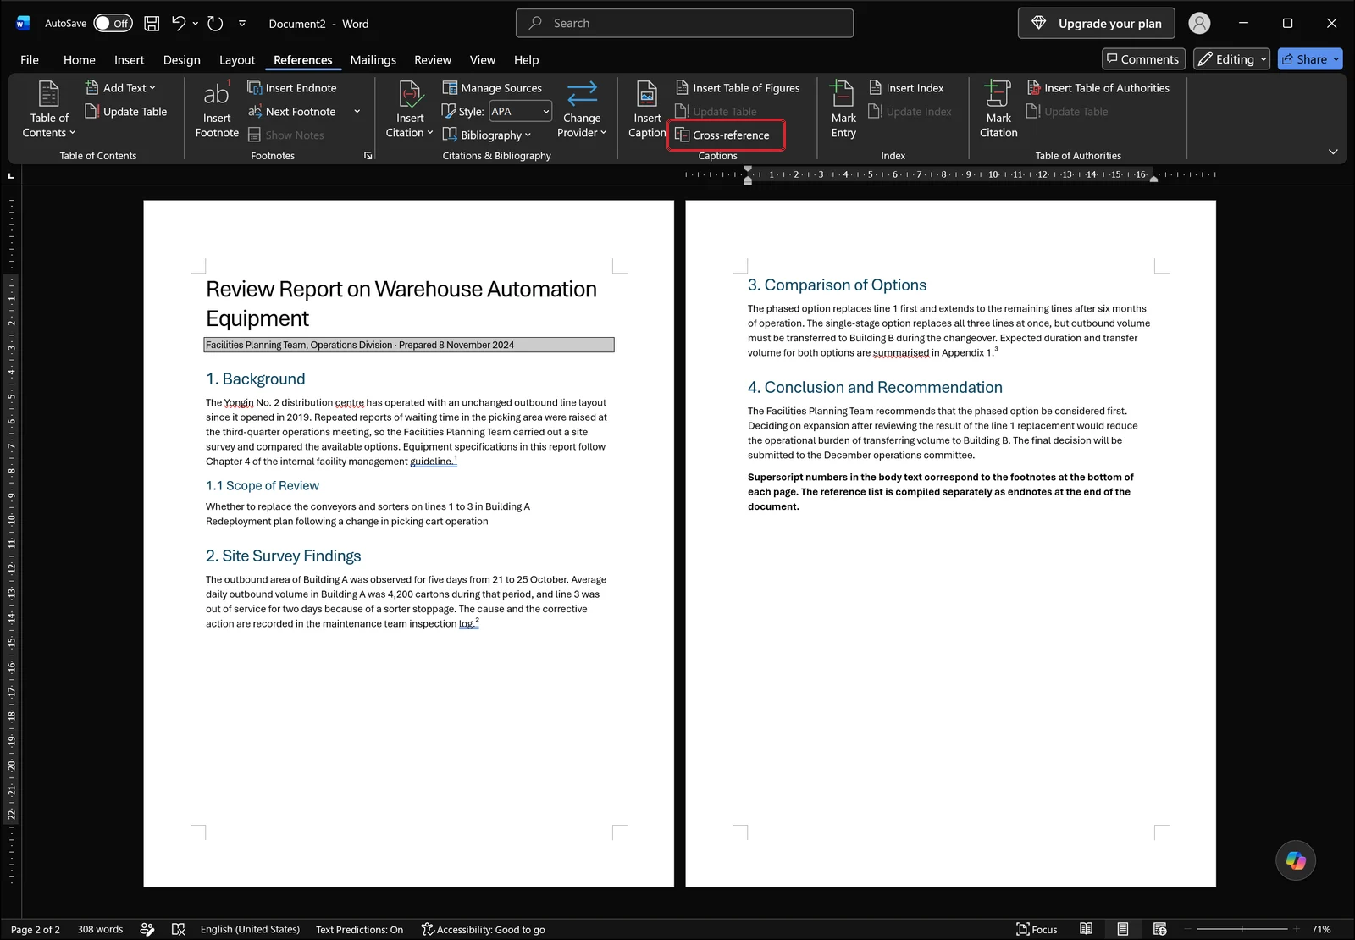
Task: Switch to Layout tab
Action: (237, 59)
